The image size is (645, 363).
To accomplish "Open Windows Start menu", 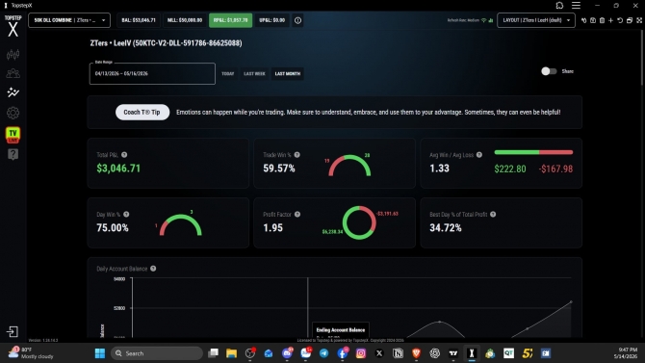I will (x=100, y=353).
